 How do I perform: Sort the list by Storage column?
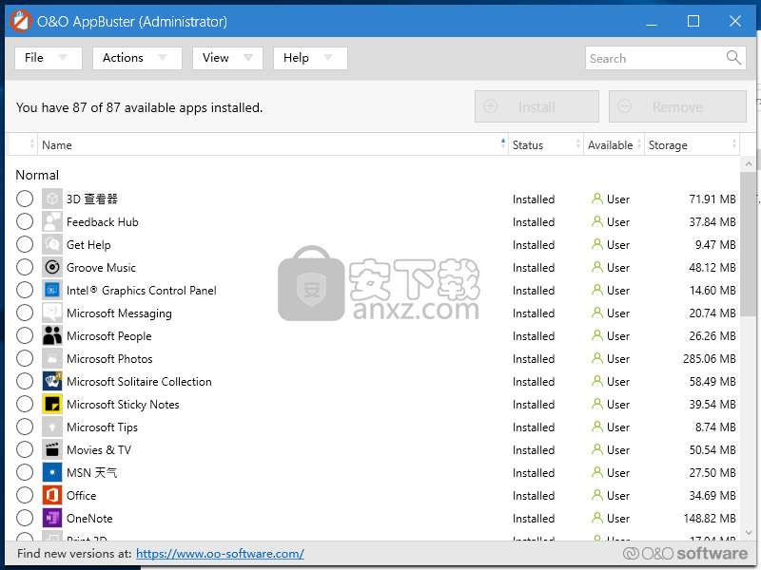point(692,144)
